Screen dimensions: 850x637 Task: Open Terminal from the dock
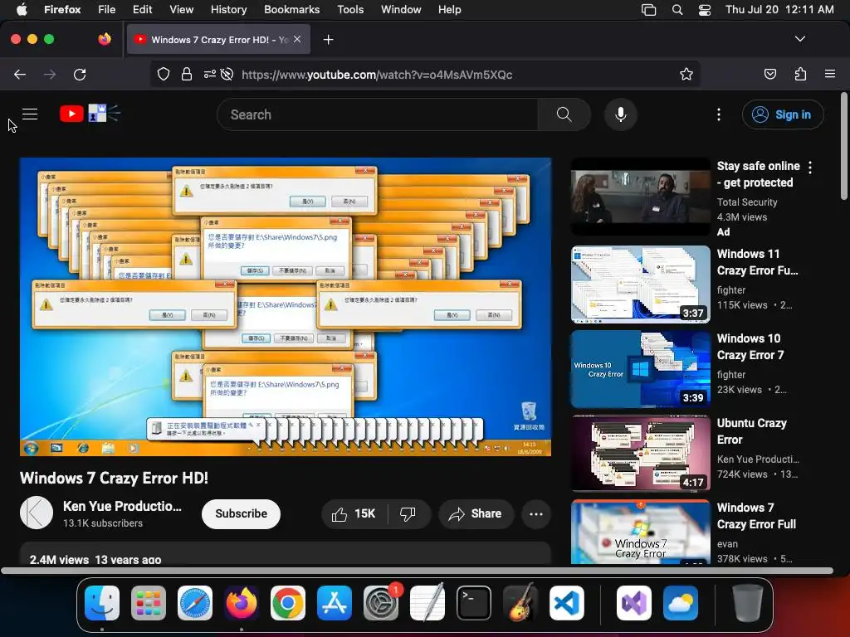coord(474,603)
